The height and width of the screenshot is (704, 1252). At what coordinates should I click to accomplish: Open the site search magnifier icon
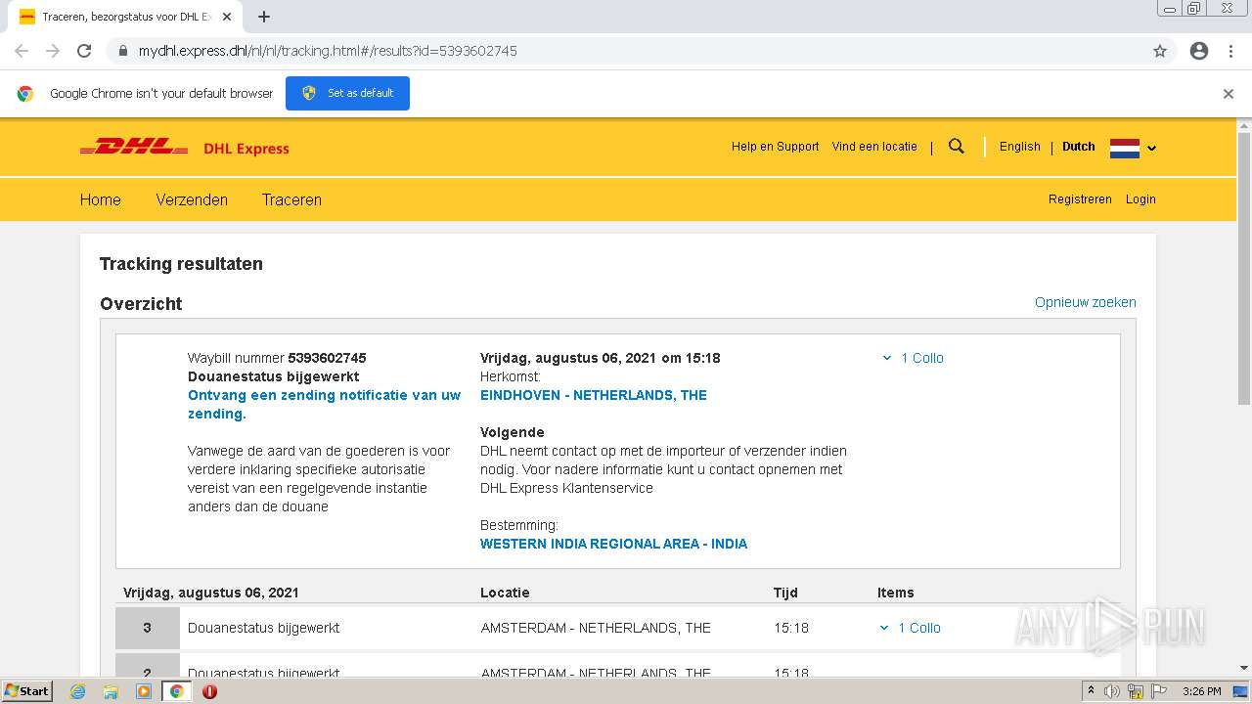click(957, 147)
